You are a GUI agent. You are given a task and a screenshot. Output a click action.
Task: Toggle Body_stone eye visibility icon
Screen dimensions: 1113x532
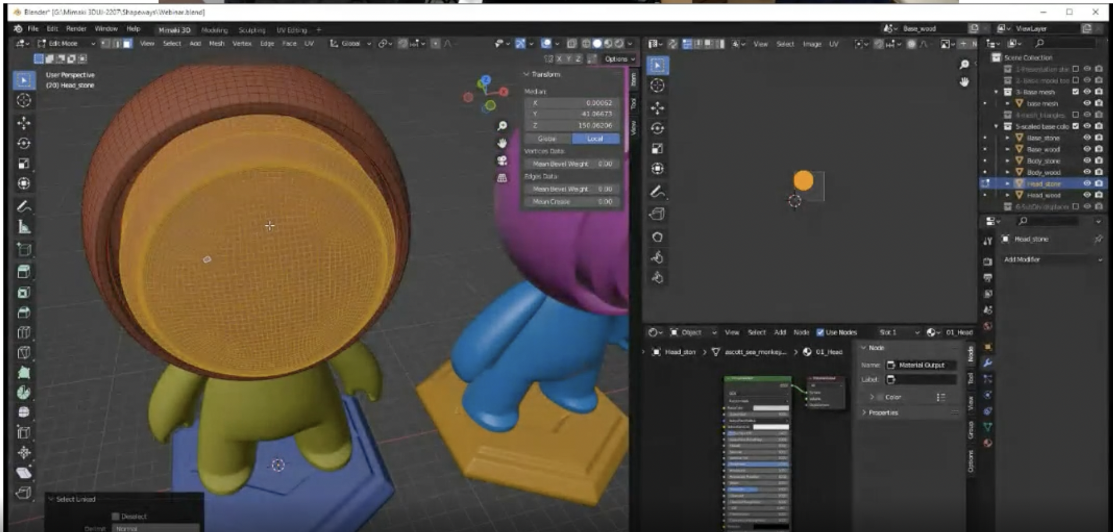pos(1087,161)
